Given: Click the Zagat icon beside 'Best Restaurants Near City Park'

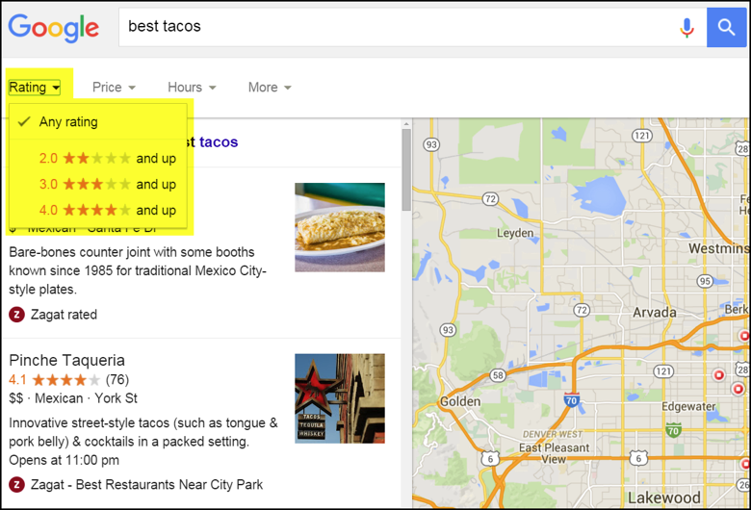Looking at the screenshot, I should click(x=16, y=485).
